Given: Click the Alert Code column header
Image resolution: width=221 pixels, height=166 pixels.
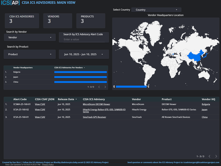Looking at the screenshot, I should click(20, 99).
